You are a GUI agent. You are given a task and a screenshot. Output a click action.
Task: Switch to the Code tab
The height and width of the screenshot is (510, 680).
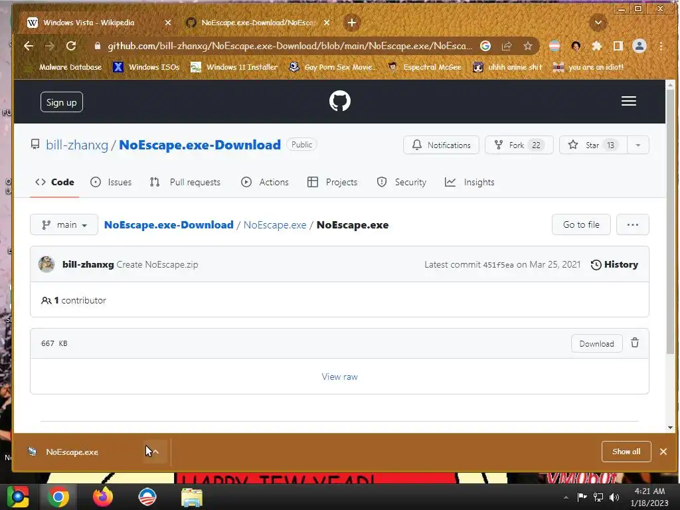coord(54,182)
